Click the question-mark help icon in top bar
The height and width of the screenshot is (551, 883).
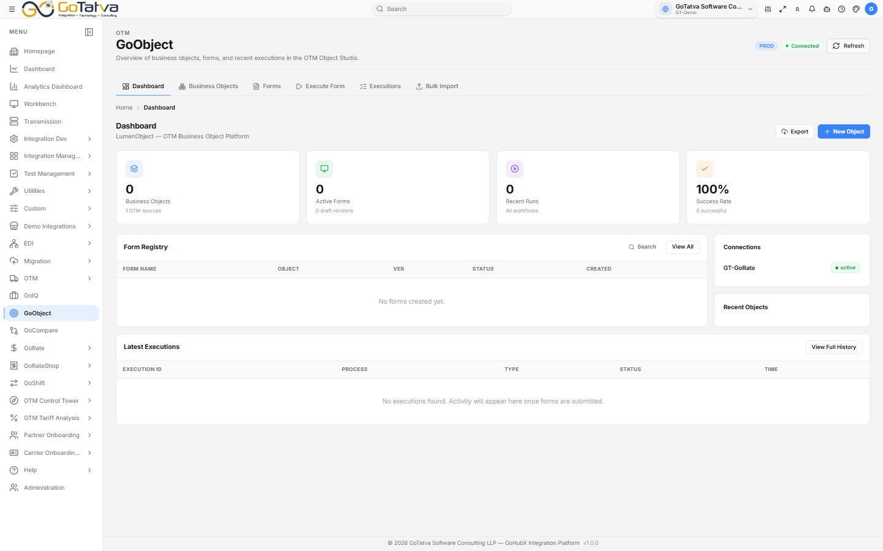tap(841, 9)
